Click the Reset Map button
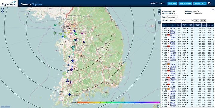This screenshot has height=108, width=215. 172,3
